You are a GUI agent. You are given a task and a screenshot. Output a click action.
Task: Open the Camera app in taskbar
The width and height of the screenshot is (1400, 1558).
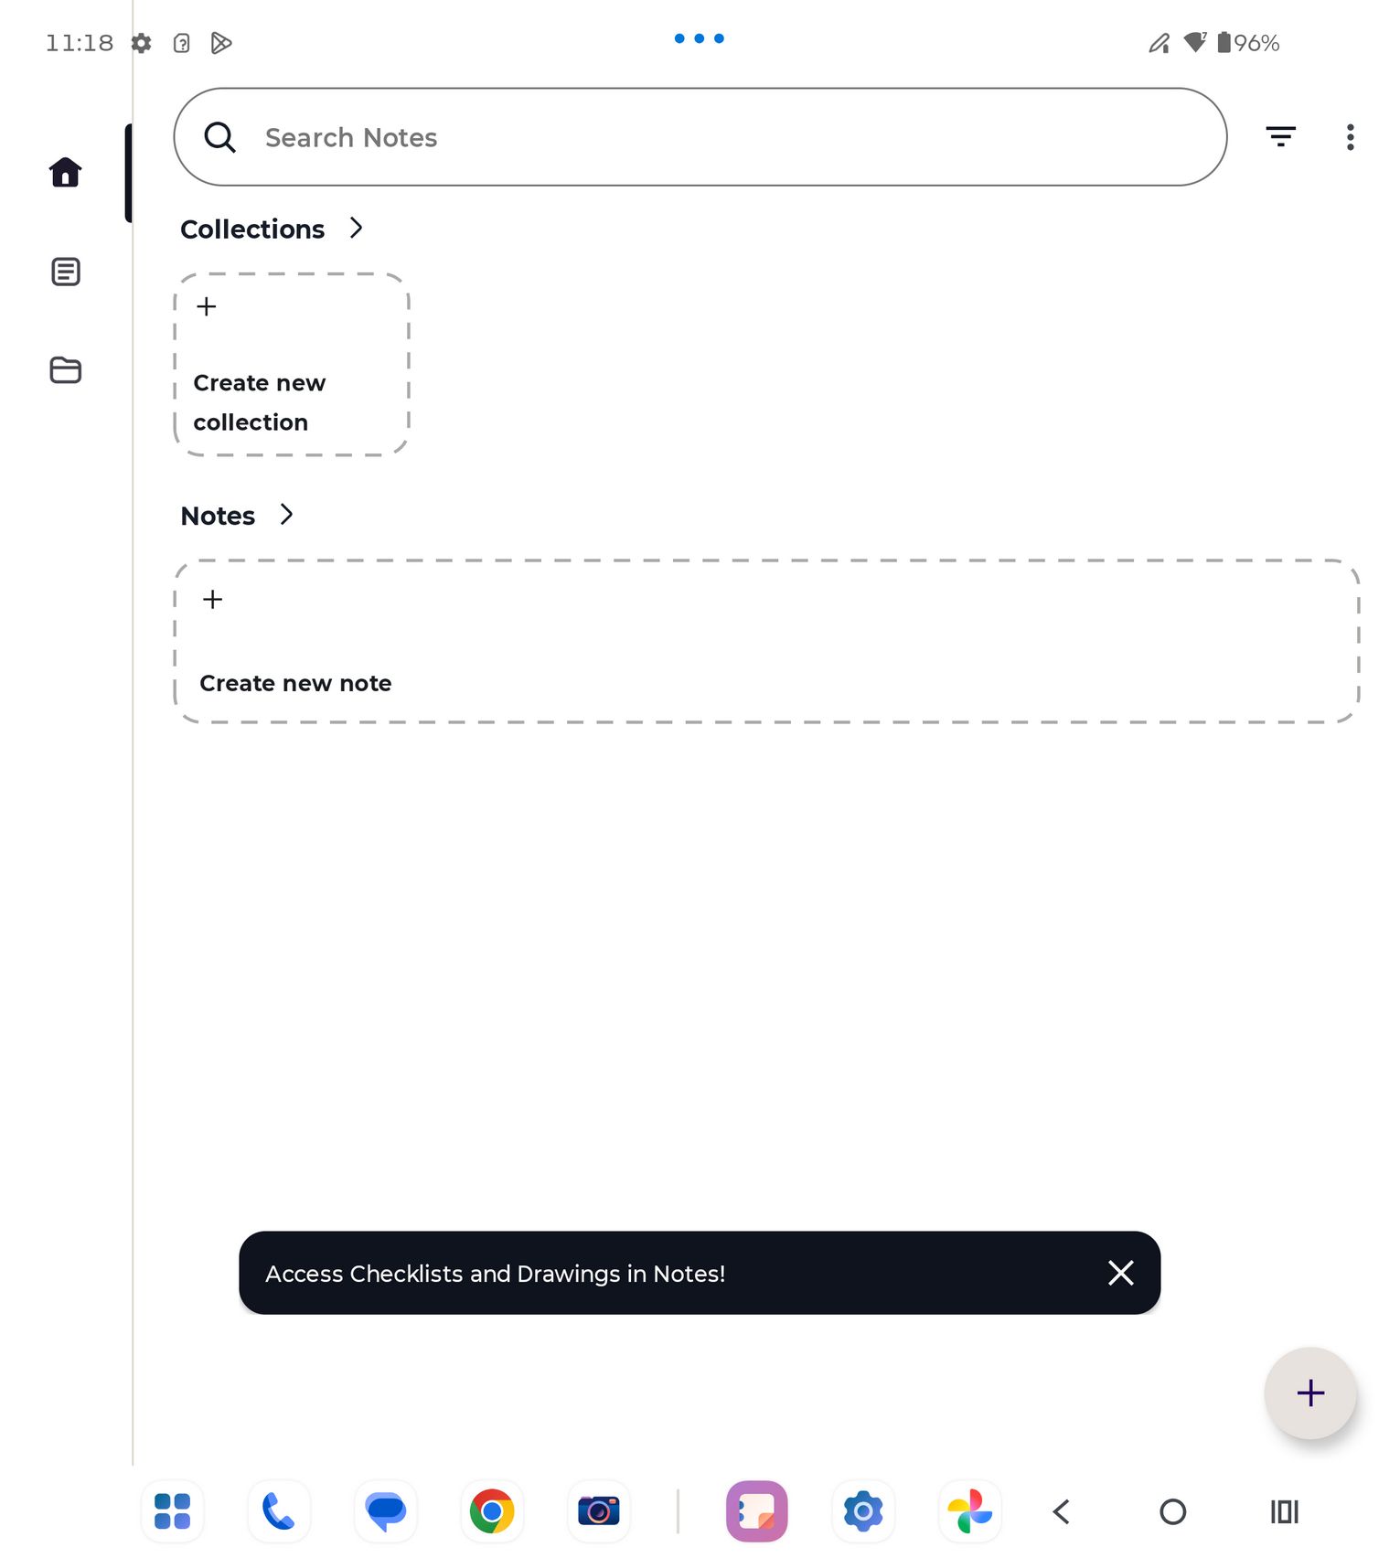pyautogui.click(x=598, y=1510)
